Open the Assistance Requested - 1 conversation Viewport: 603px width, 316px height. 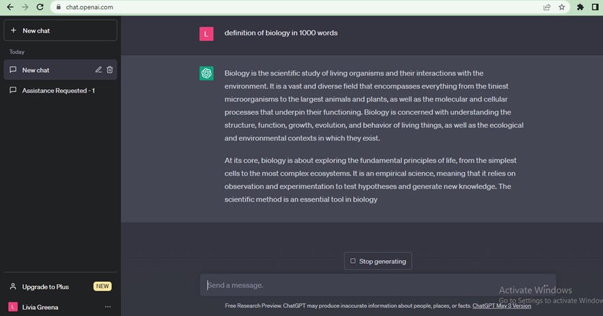coord(58,91)
